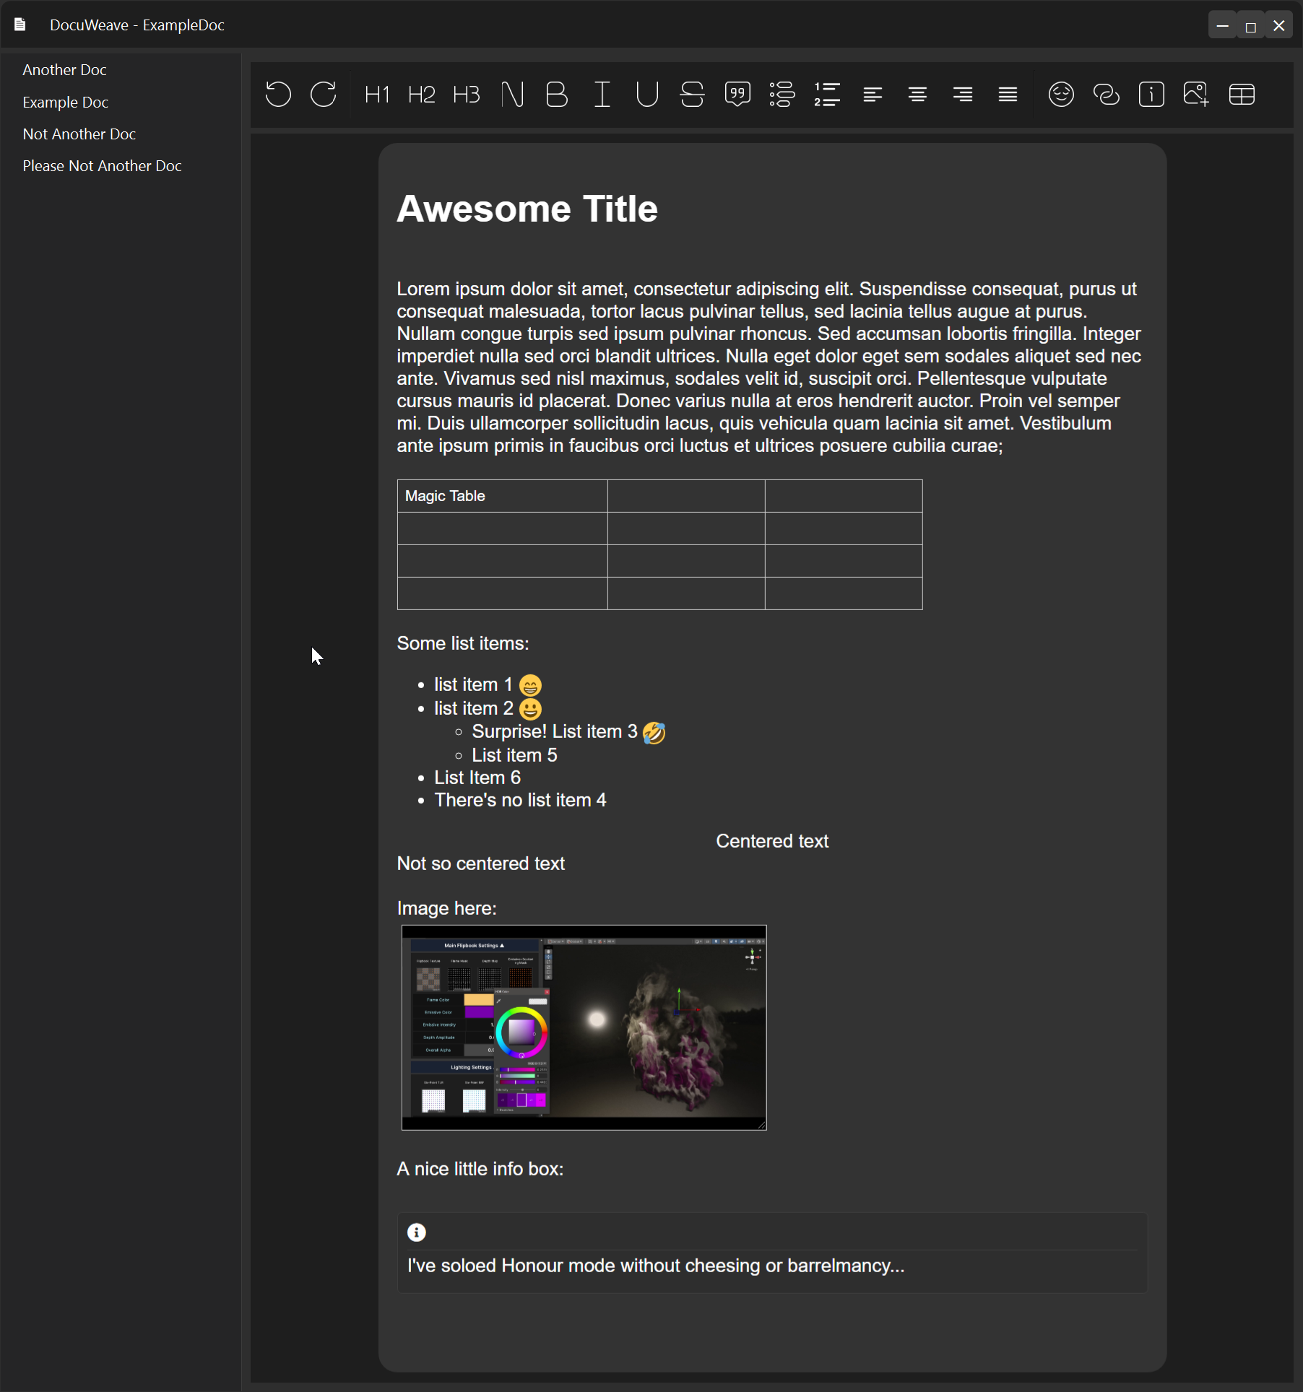Image resolution: width=1303 pixels, height=1392 pixels.
Task: Open Another Doc in sidebar
Action: (x=64, y=70)
